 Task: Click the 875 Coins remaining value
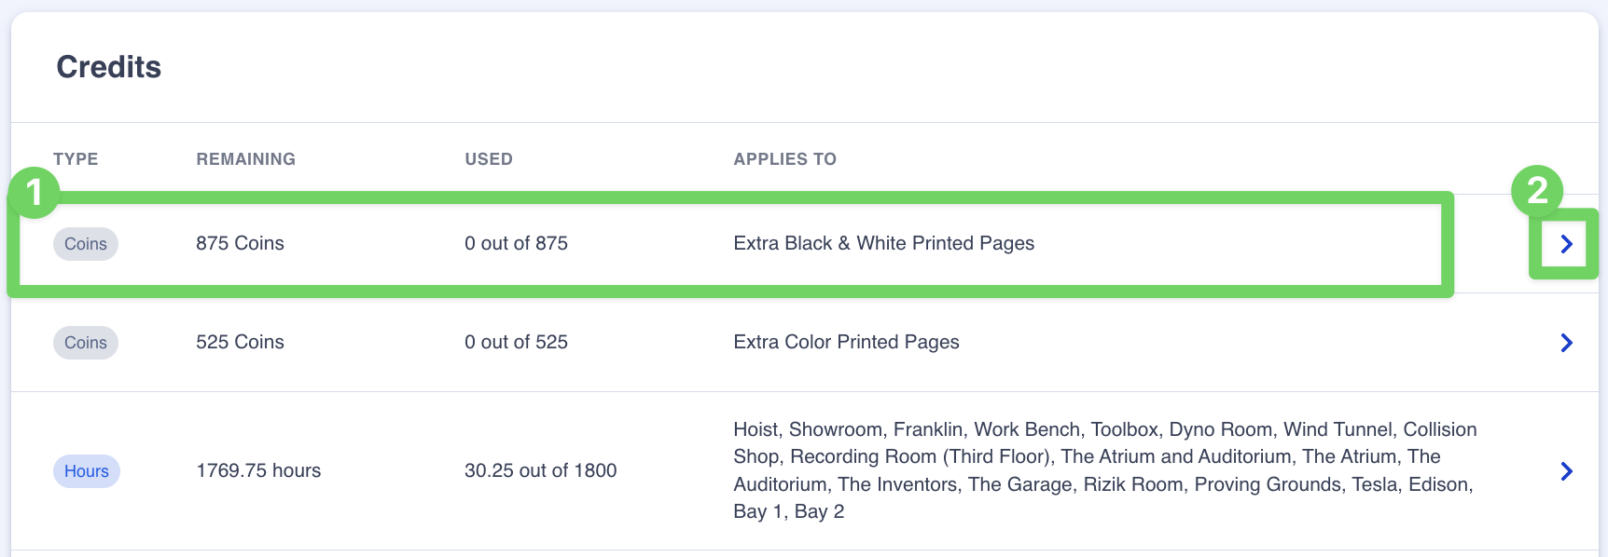click(x=240, y=244)
